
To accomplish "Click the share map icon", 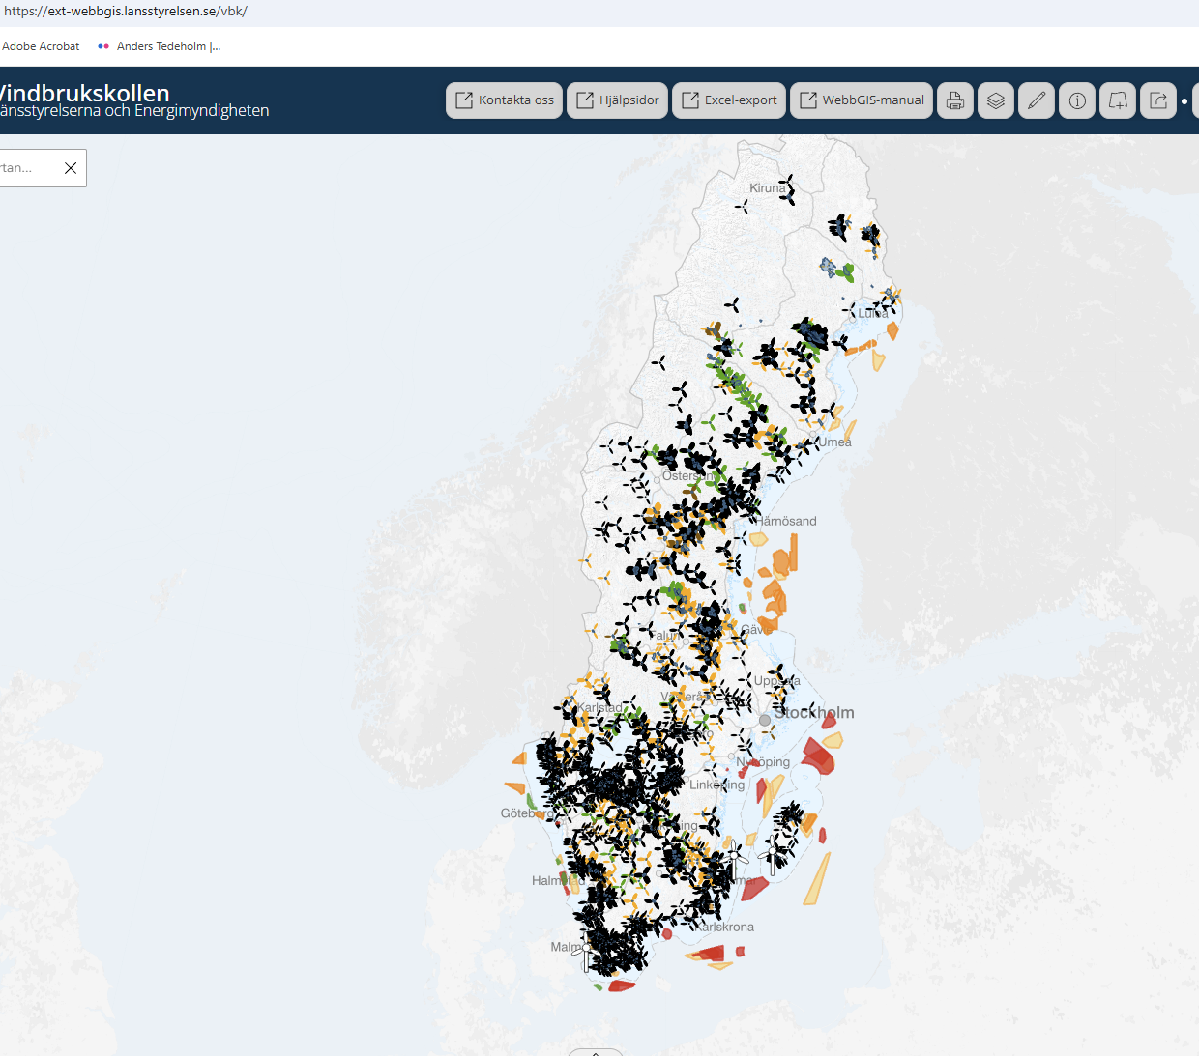I will click(x=1158, y=100).
